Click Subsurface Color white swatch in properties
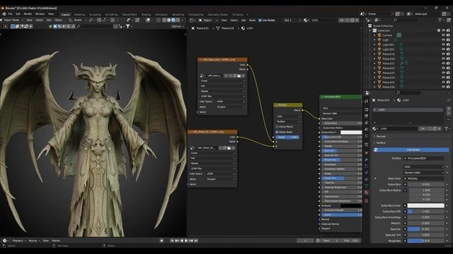 pyautogui.click(x=425, y=205)
